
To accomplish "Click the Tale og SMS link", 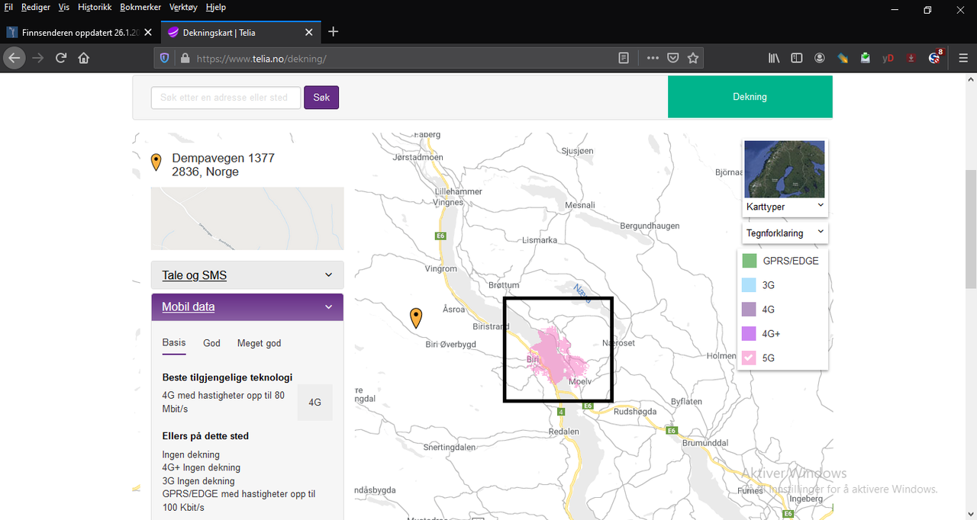I will click(194, 275).
